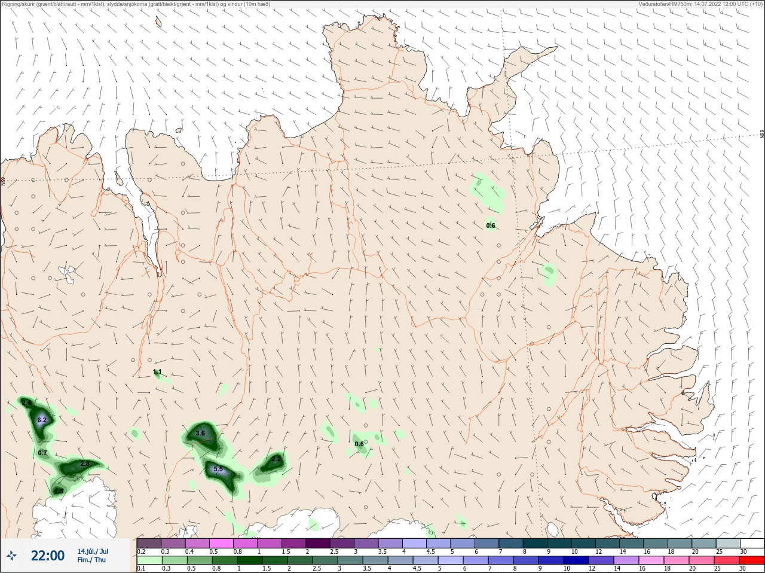Pick the darkest purple swatch in the upper legend
The height and width of the screenshot is (573, 765).
click(x=318, y=544)
